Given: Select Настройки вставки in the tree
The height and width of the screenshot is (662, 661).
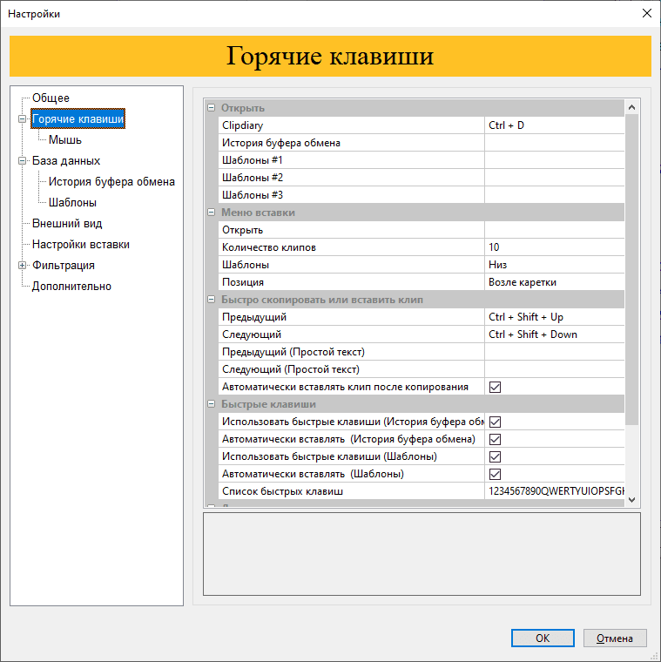Looking at the screenshot, I should point(81,245).
